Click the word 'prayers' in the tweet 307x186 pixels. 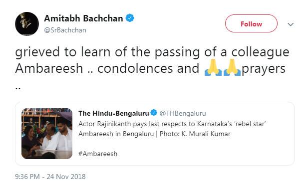click(x=264, y=68)
